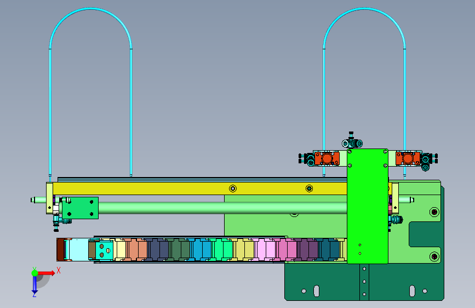This screenshot has width=475, height=308.
Task: Click the right oval slot in the base plate
Action: point(412,291)
